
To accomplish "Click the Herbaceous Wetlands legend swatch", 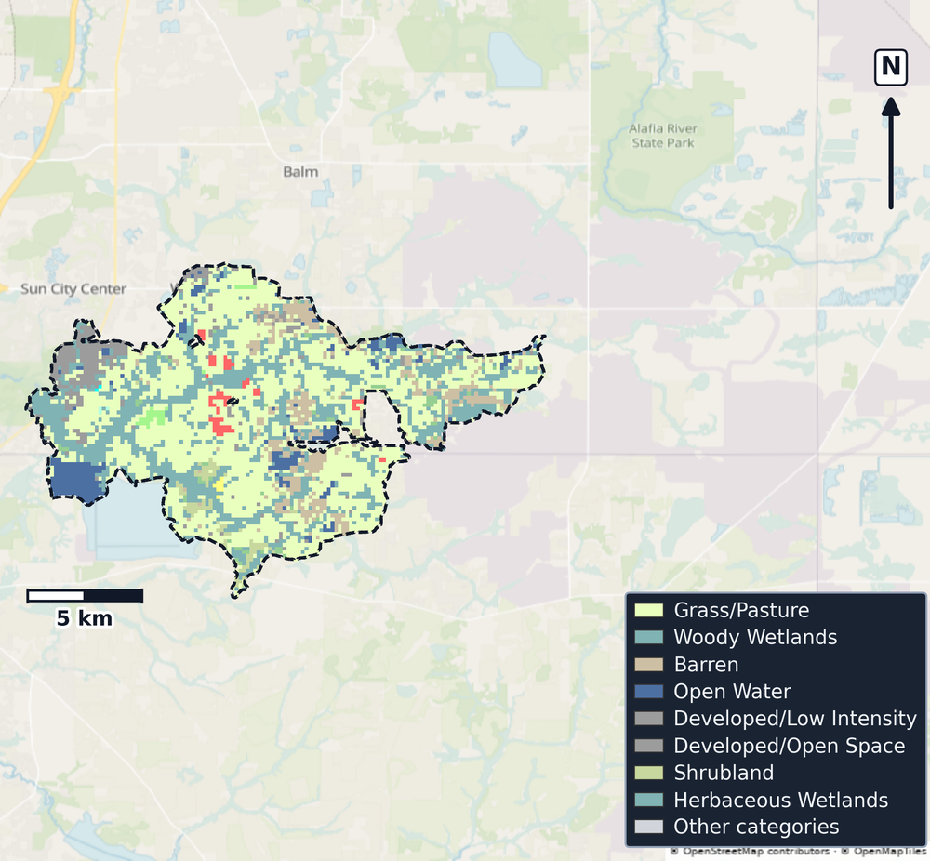I will point(648,800).
